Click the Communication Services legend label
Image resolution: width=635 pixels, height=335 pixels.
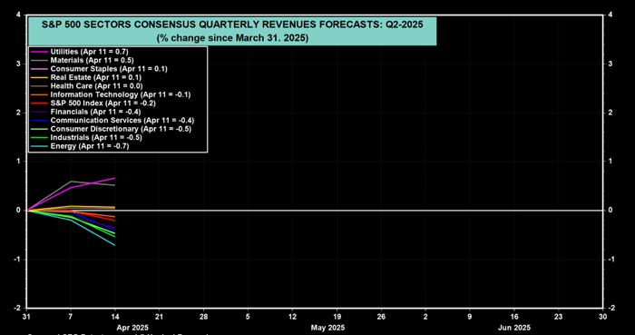[x=122, y=121]
